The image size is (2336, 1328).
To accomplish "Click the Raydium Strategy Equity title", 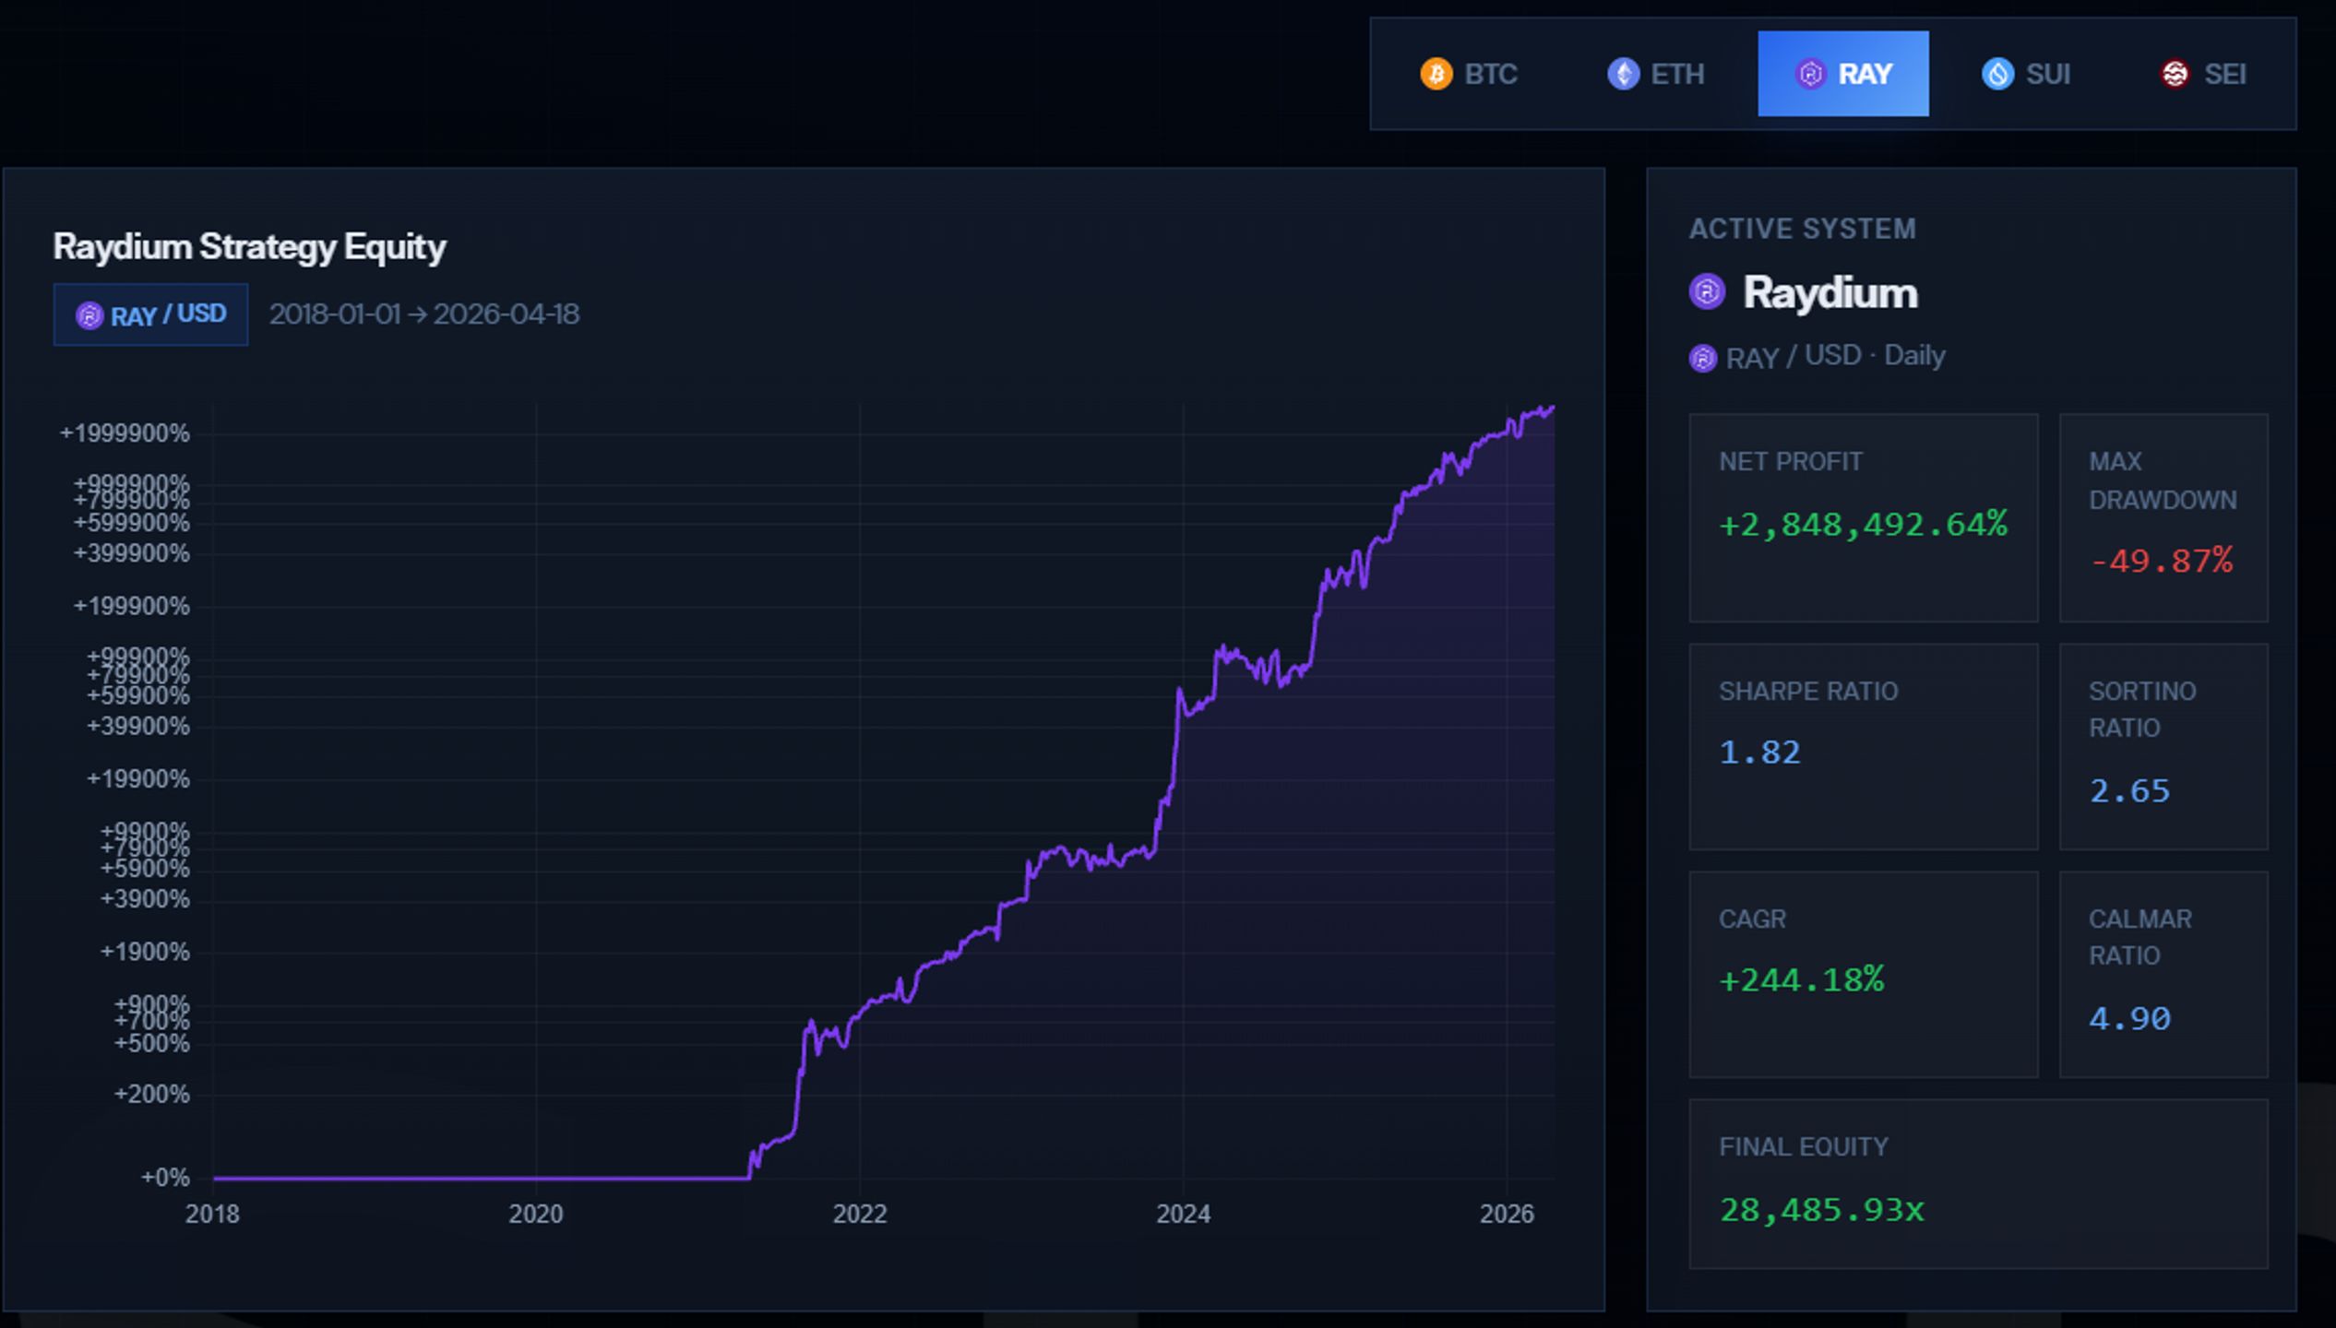I will pyautogui.click(x=249, y=247).
